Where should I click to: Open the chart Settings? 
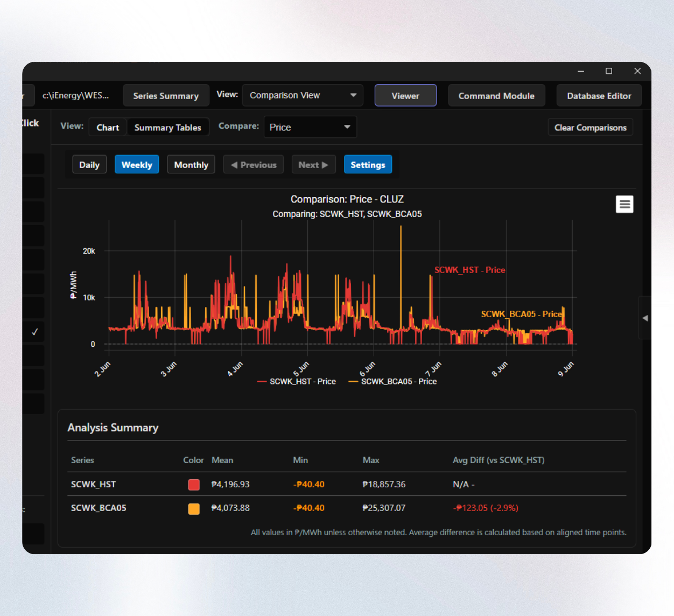368,165
